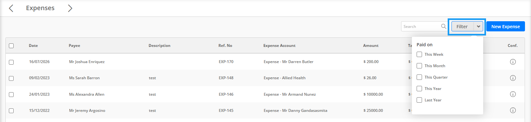Screen dimensions: 531x122
Task: Select the This Year filter checkbox
Action: click(x=419, y=89)
